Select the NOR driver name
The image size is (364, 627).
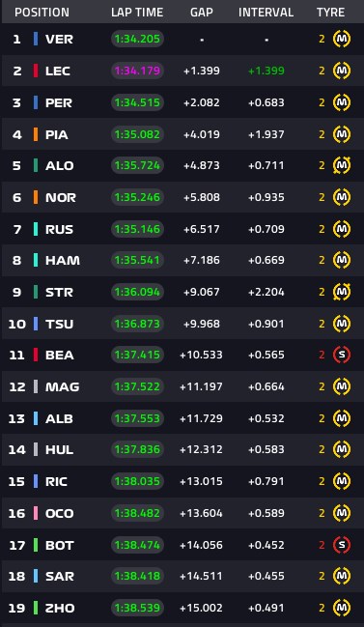point(61,197)
